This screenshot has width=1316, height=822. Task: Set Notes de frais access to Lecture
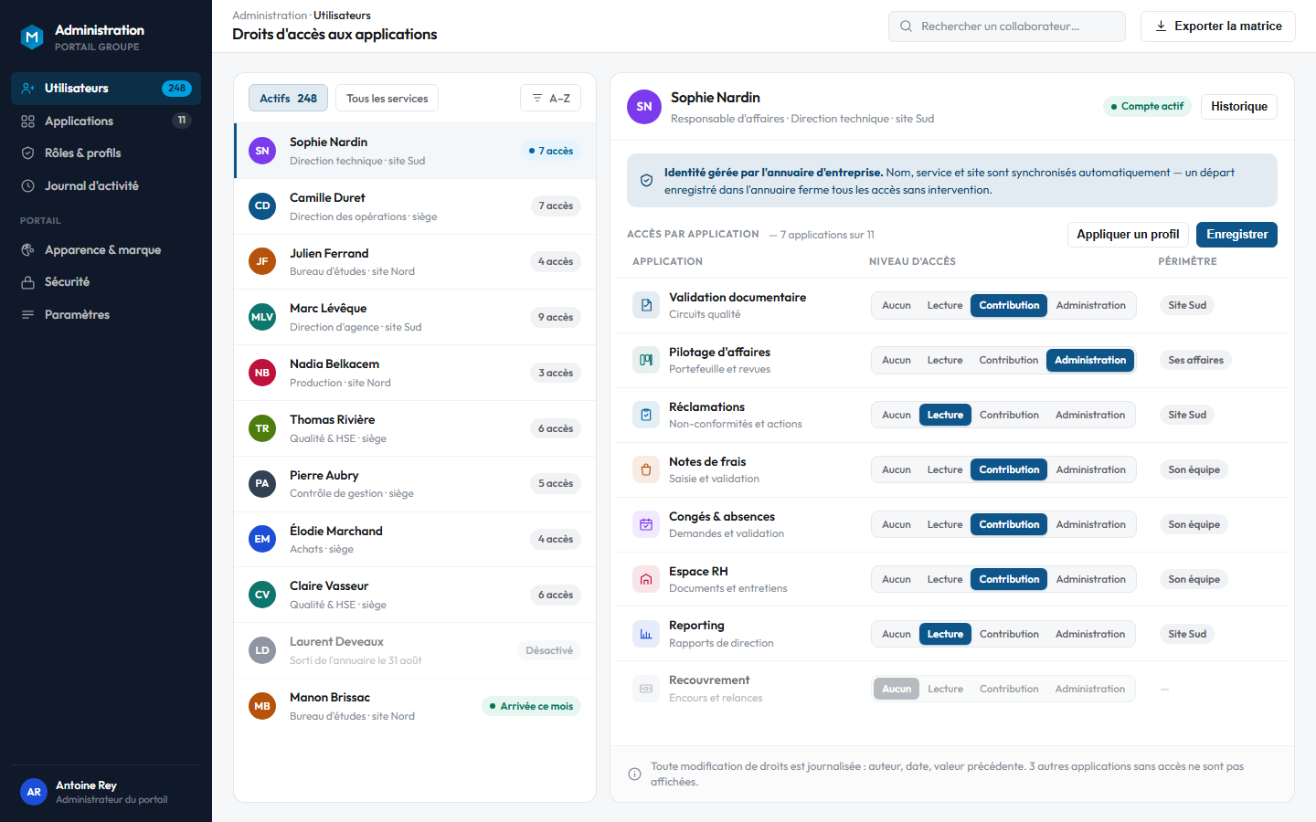[945, 469]
